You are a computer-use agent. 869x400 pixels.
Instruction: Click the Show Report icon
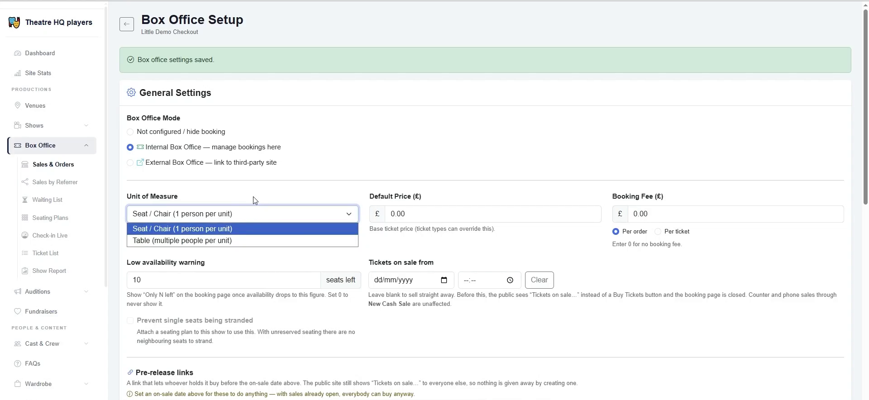coord(25,271)
